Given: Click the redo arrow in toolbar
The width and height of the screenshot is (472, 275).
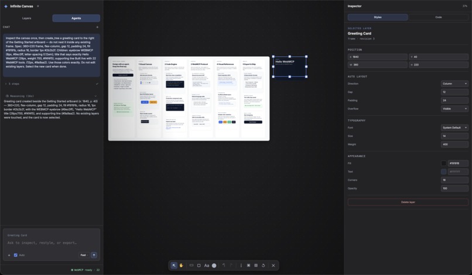Looking at the screenshot, I should click(231, 266).
